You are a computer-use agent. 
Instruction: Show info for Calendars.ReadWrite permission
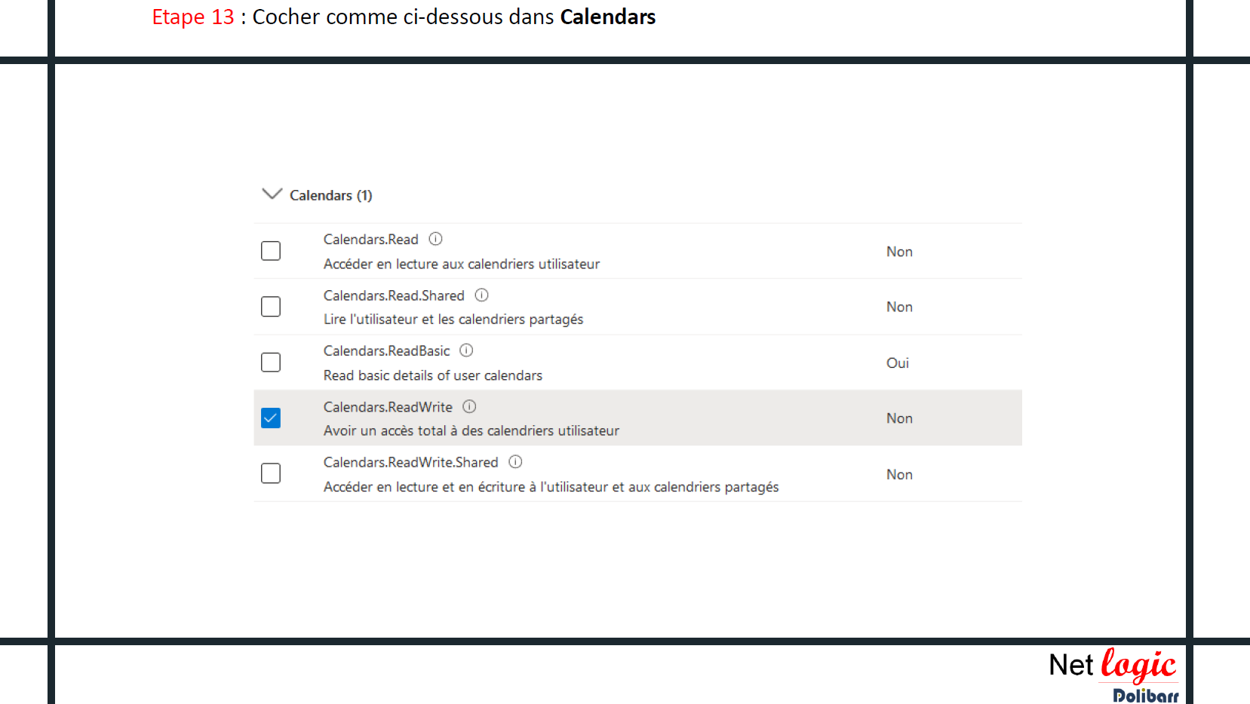[469, 406]
